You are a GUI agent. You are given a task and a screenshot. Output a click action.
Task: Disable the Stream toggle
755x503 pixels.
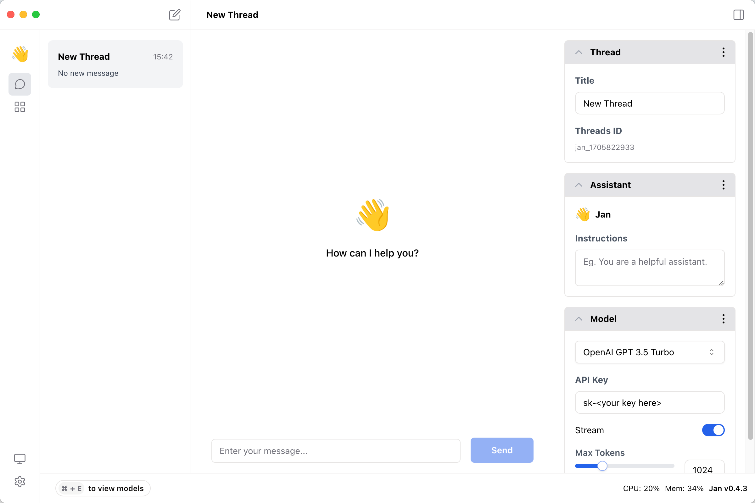[x=713, y=430]
